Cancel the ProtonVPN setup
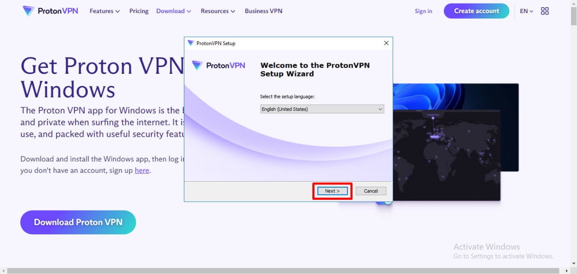The image size is (577, 274). click(371, 191)
